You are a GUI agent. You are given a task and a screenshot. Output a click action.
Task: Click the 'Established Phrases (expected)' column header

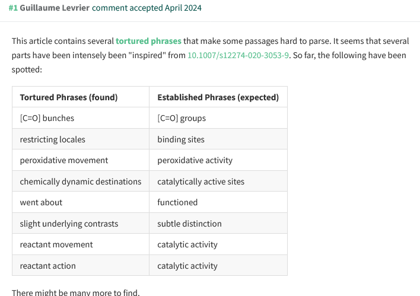(x=218, y=97)
